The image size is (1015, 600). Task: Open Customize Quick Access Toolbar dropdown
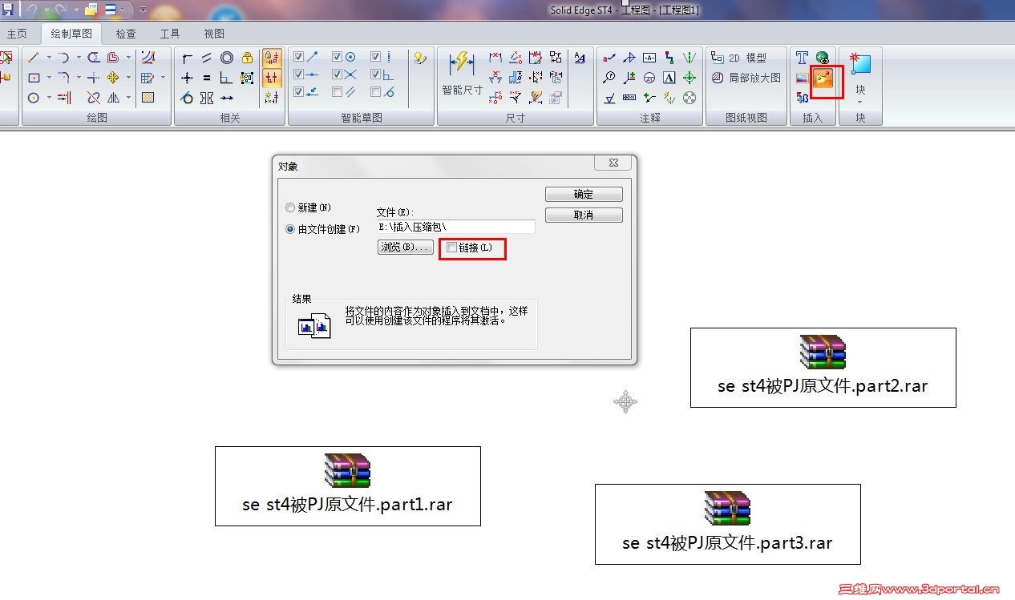tap(143, 10)
